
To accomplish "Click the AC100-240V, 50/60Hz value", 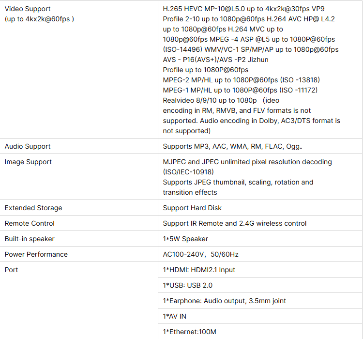I will tap(200, 254).
